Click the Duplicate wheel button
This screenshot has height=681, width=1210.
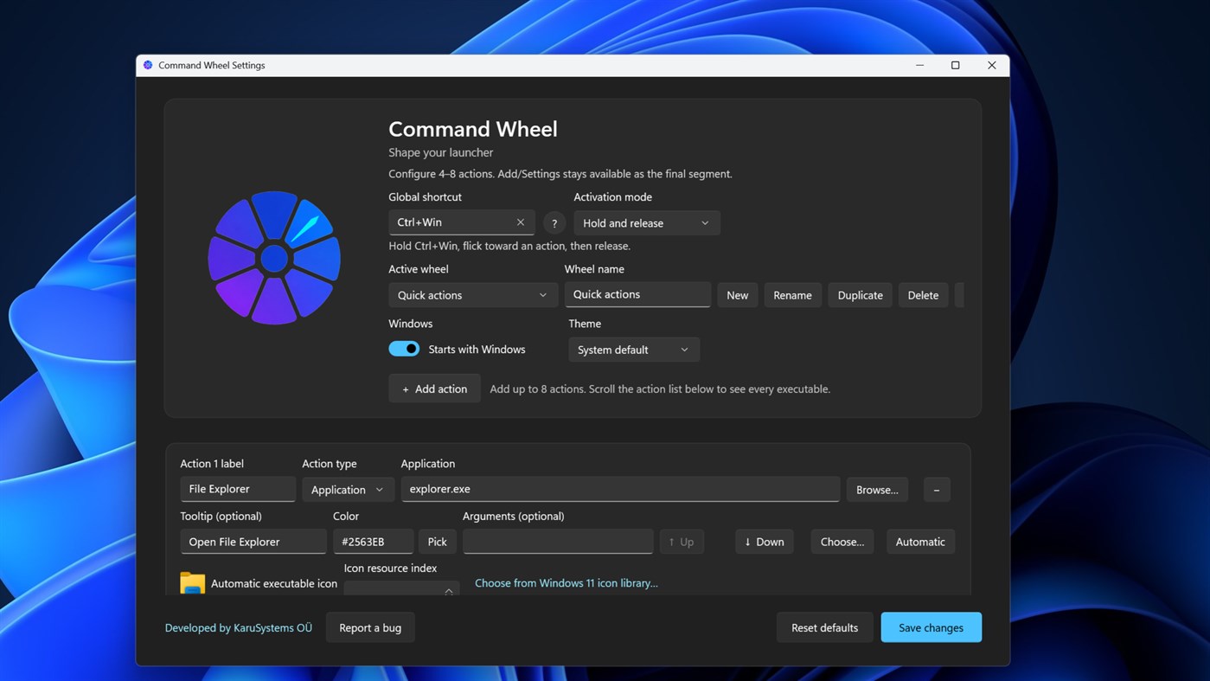(861, 295)
